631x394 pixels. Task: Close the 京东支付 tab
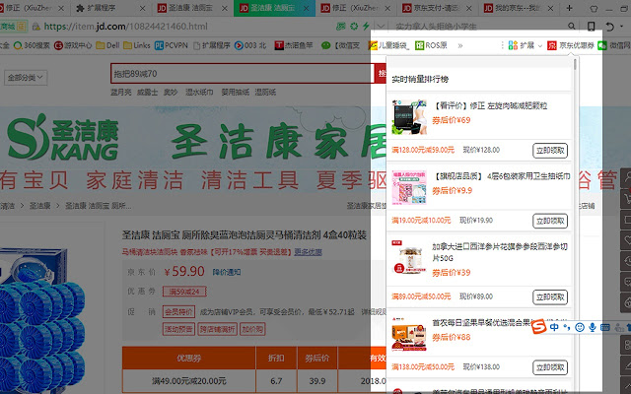click(x=469, y=8)
